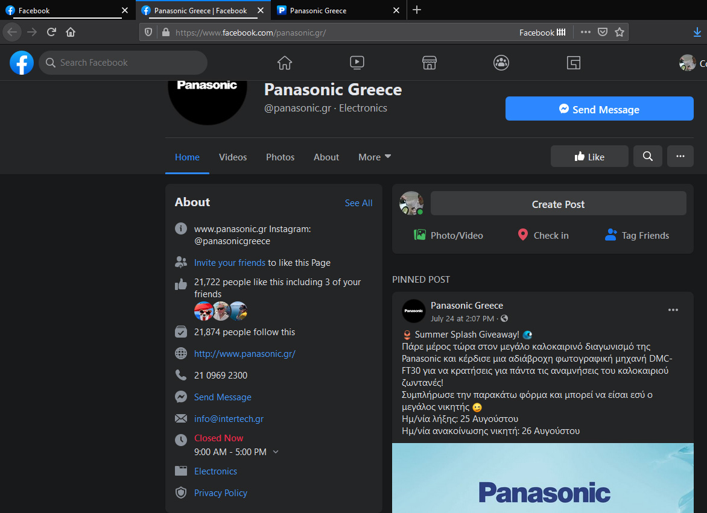Screen dimensions: 707x513
Task: Save page to Pocket
Action: click(x=603, y=32)
